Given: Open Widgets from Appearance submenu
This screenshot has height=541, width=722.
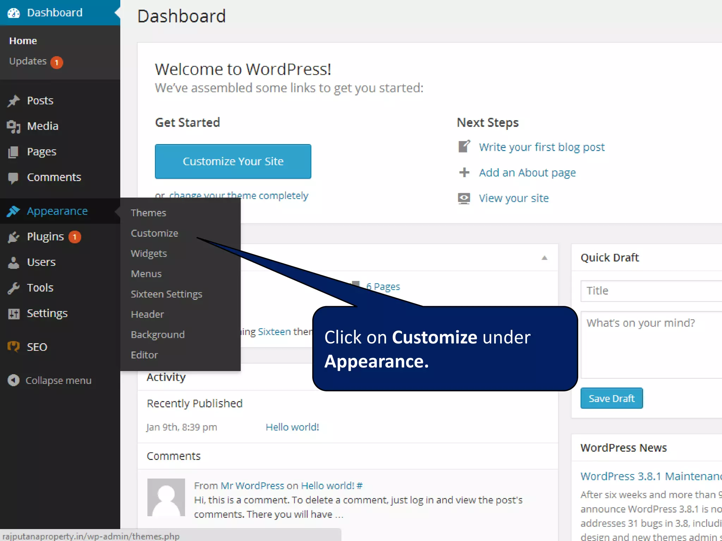Looking at the screenshot, I should coord(149,254).
